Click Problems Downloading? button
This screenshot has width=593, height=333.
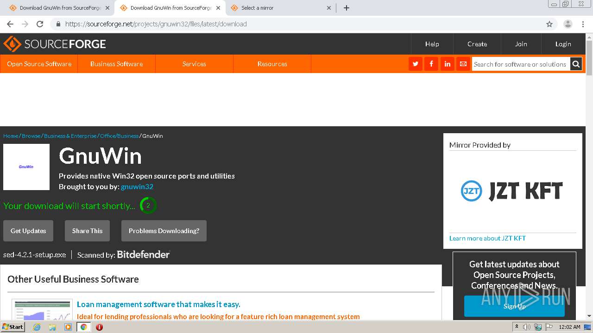click(x=164, y=231)
